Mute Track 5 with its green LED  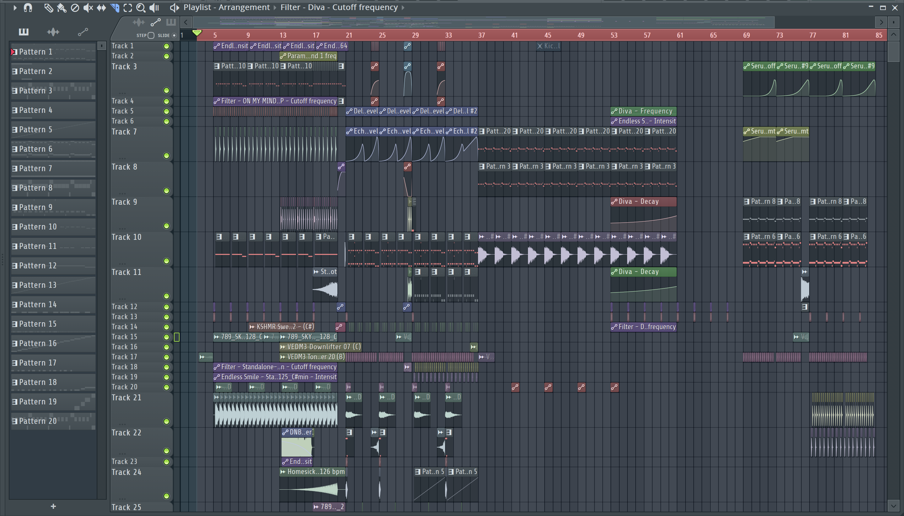click(166, 111)
